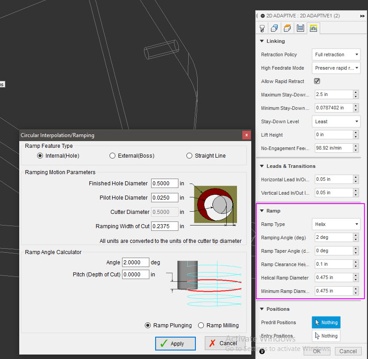Image resolution: width=368 pixels, height=359 pixels.
Task: Switch to the Passes tab icon
Action: tap(300, 28)
